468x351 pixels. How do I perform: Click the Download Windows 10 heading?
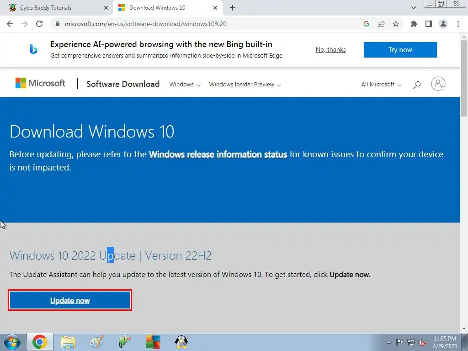click(92, 132)
